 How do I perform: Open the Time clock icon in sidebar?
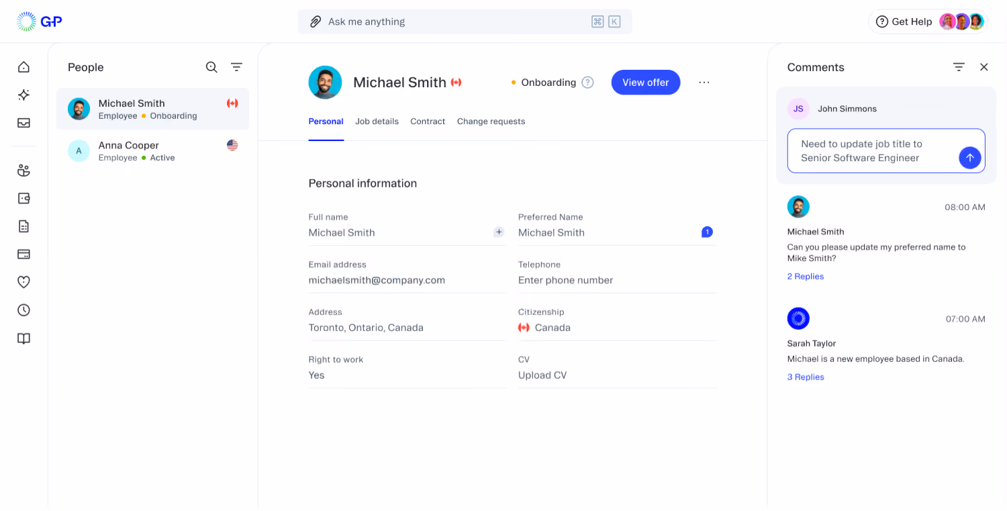[23, 310]
